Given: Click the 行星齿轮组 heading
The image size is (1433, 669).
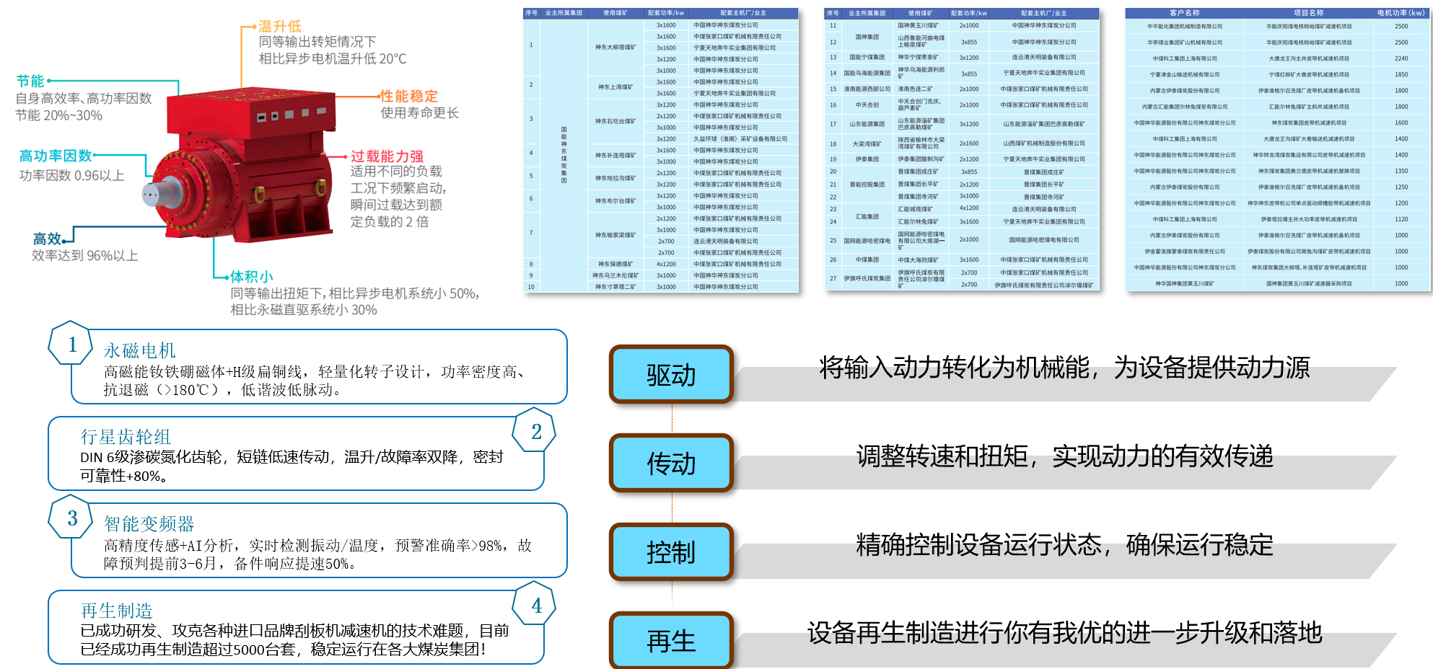Looking at the screenshot, I should pyautogui.click(x=126, y=437).
